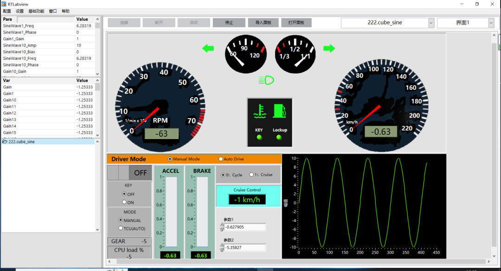
Task: Select the Manual Mode radio button
Action: 170,159
